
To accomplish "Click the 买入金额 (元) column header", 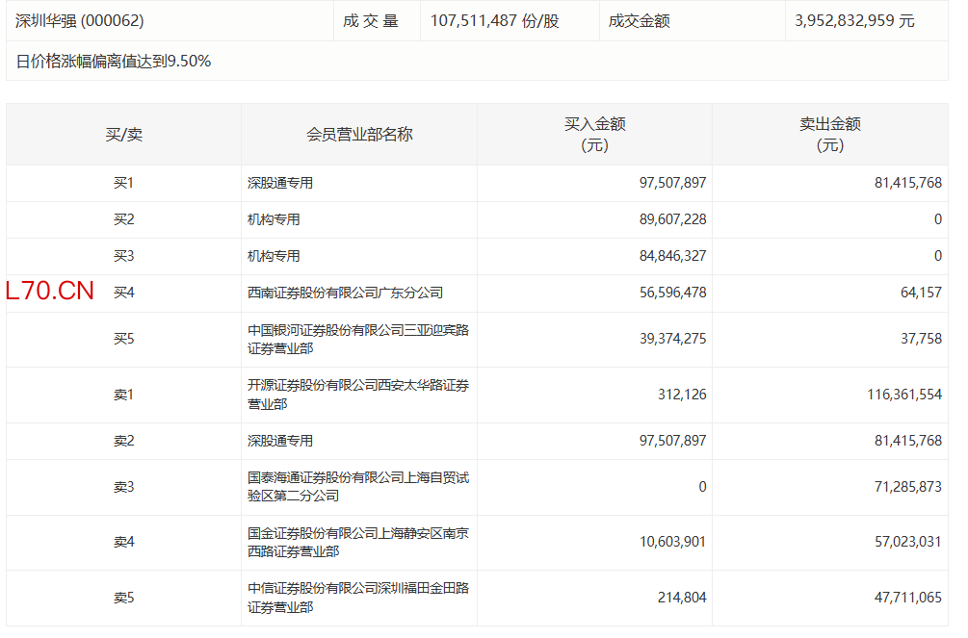I will (x=594, y=135).
